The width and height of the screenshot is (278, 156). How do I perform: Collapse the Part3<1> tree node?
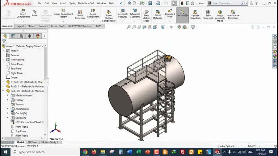[x=3, y=91]
